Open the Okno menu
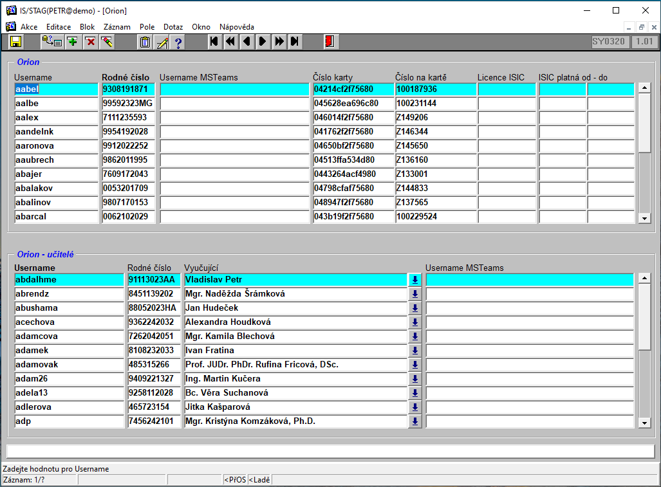 click(201, 27)
